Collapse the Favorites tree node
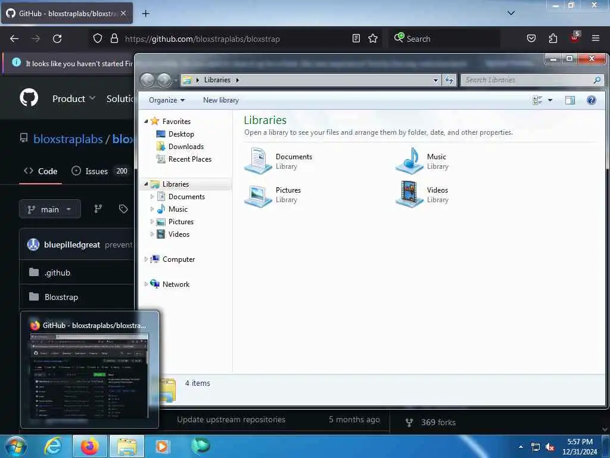The width and height of the screenshot is (610, 458). 147,121
